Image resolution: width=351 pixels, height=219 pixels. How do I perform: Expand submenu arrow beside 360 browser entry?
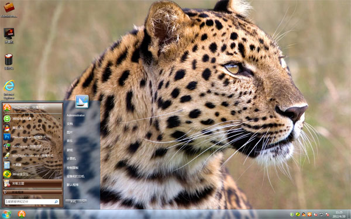[x=60, y=119]
